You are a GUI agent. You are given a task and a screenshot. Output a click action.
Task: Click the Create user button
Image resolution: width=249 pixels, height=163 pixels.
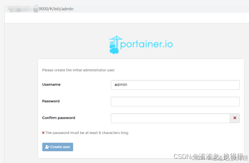coord(58,147)
